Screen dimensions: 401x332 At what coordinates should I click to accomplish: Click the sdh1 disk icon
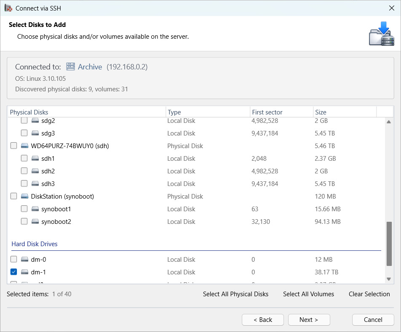[35, 158]
